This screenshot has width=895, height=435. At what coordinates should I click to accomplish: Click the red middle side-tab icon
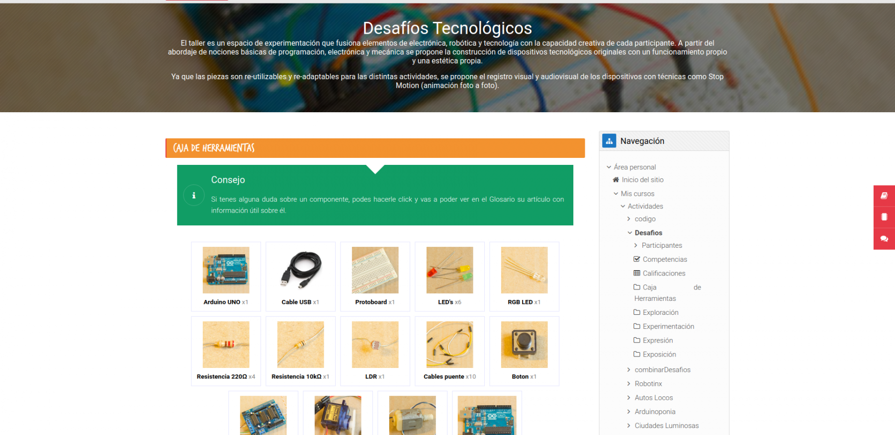(x=884, y=217)
